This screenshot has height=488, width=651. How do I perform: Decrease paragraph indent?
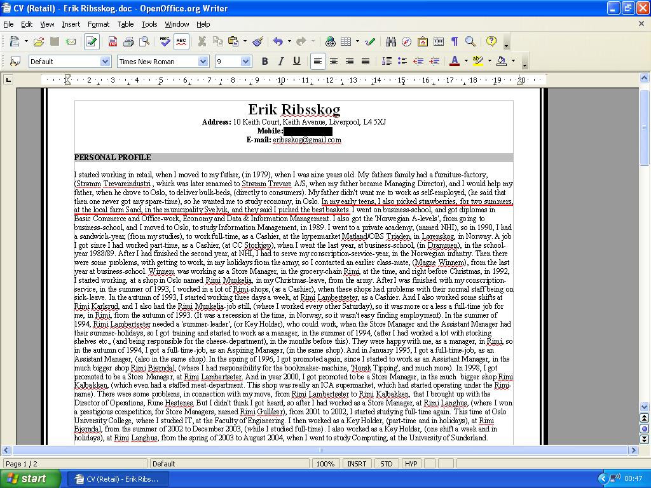click(418, 62)
